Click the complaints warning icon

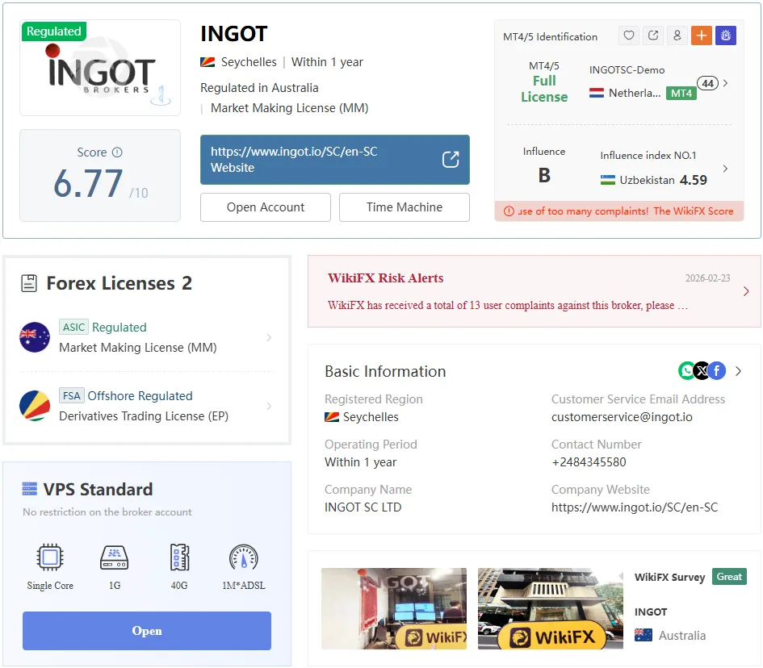(509, 211)
